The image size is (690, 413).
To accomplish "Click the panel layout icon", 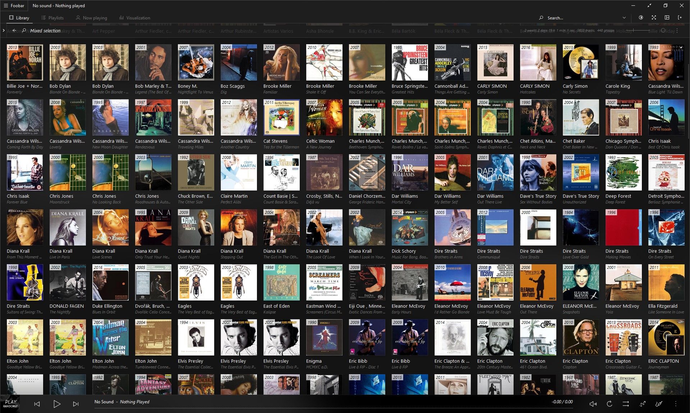I will [x=667, y=18].
